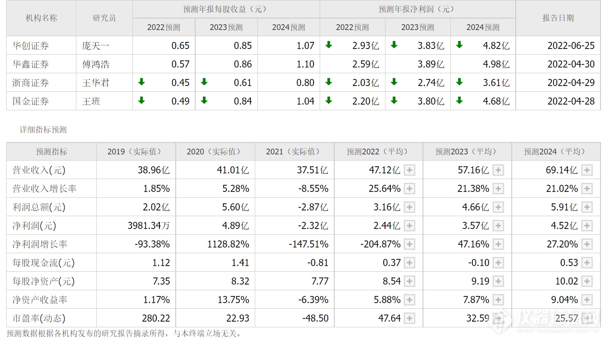Expand plus next to 27.20% growth
Screen dimensions: 608x341
(587, 244)
